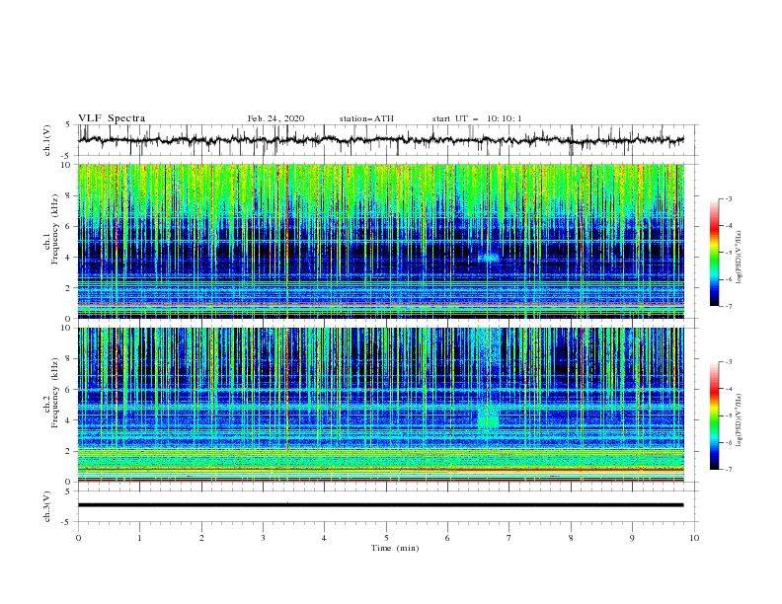Click the final "10" time axis tick label
The height and width of the screenshot is (604, 782).
[694, 538]
